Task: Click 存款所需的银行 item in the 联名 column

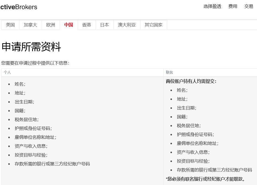Action: (214, 170)
